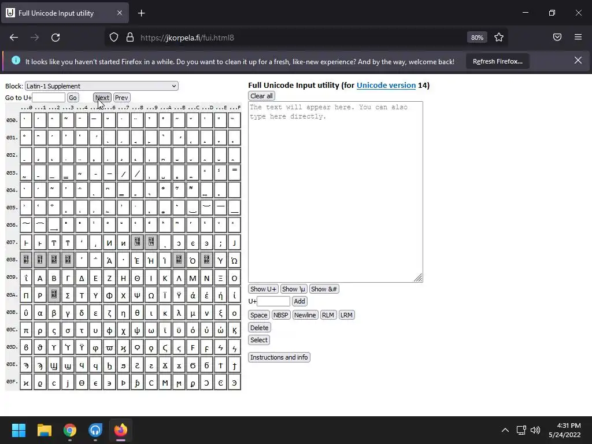Click the Clear all button
Viewport: 592px width, 444px height.
(x=261, y=96)
